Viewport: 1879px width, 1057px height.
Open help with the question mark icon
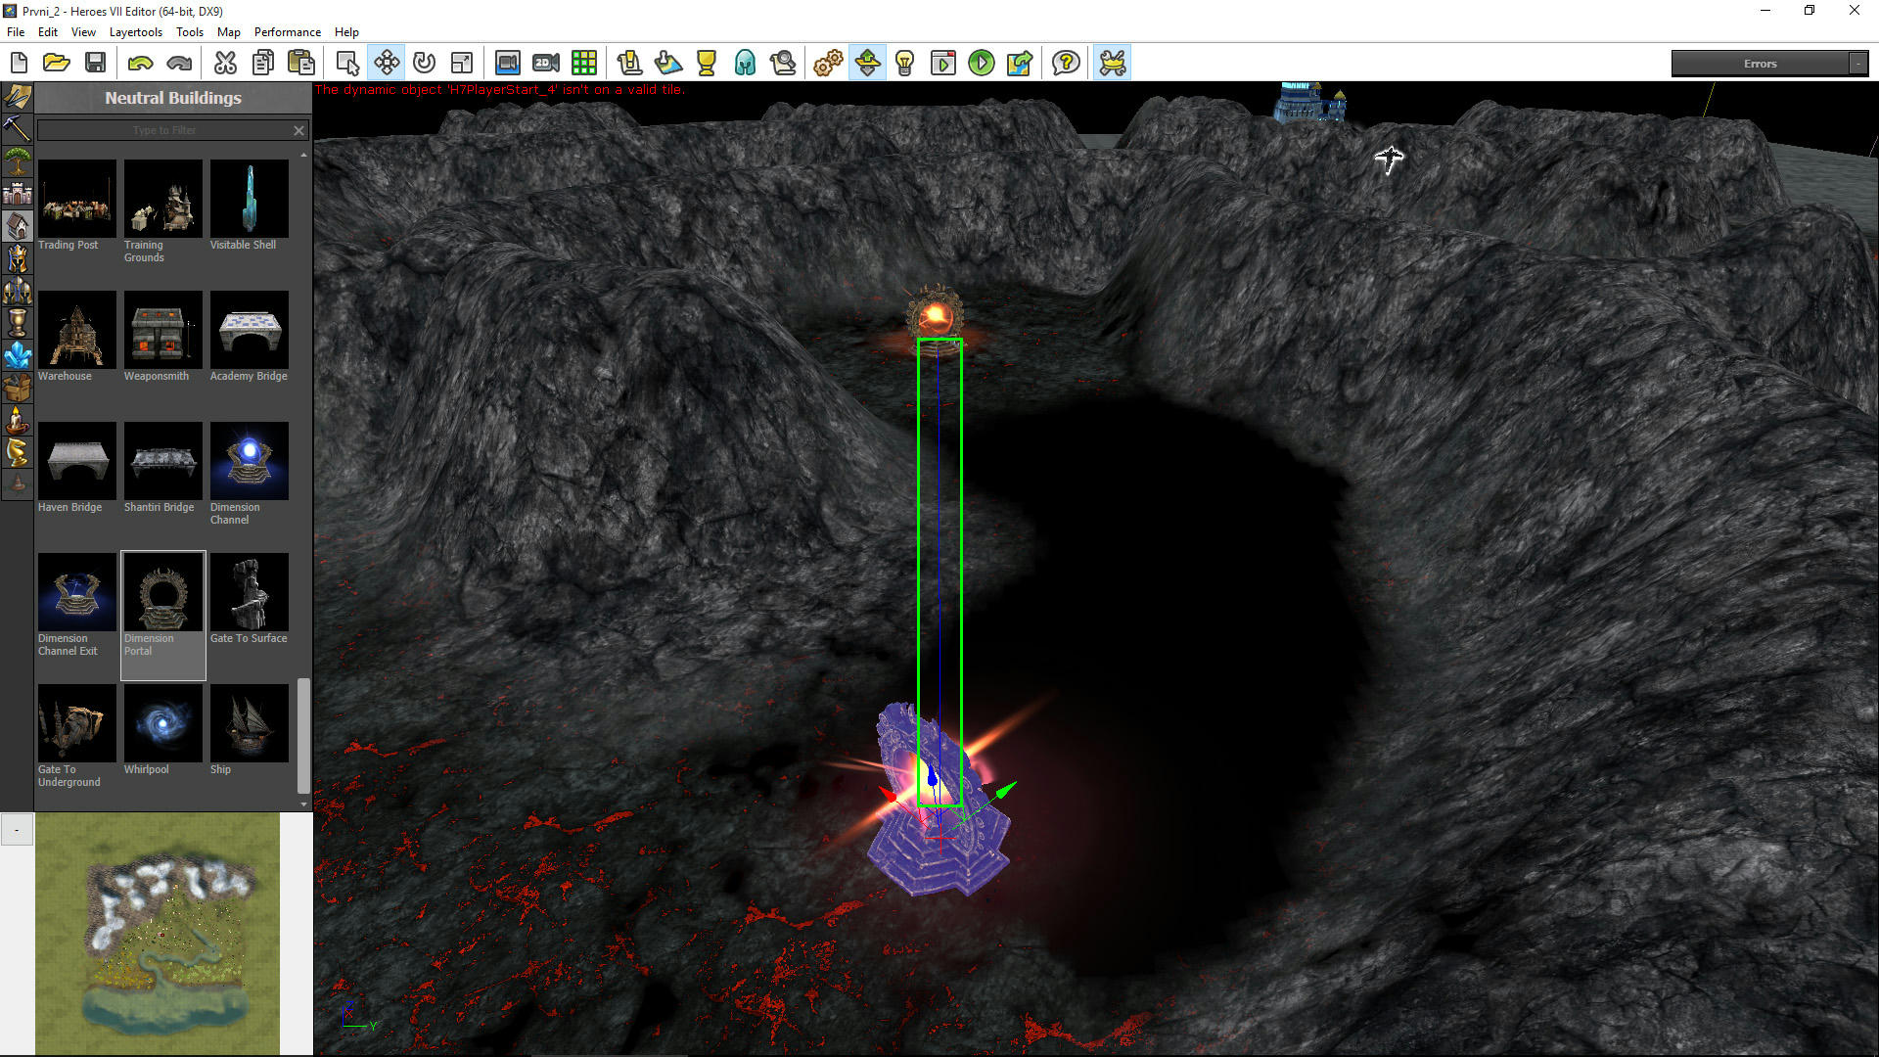[x=1066, y=64]
